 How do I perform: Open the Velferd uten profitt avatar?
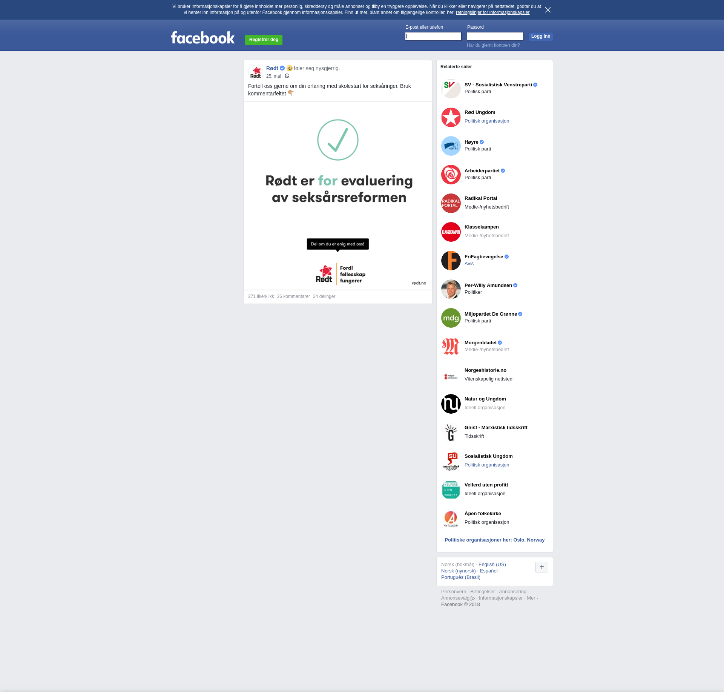[451, 490]
